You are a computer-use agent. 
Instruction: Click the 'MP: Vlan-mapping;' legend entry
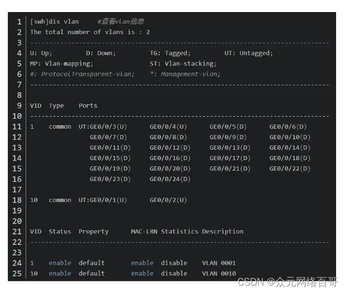click(62, 64)
